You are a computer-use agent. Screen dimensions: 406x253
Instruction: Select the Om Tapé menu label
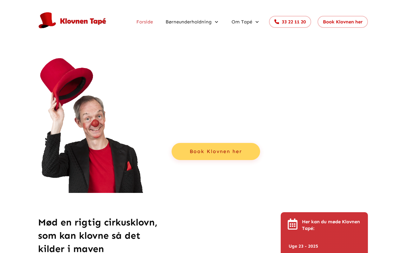click(242, 22)
